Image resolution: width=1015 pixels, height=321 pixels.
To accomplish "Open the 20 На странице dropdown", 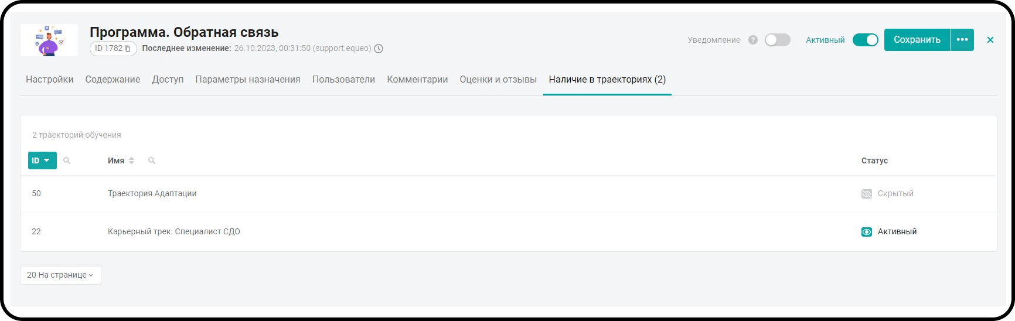I will [60, 275].
